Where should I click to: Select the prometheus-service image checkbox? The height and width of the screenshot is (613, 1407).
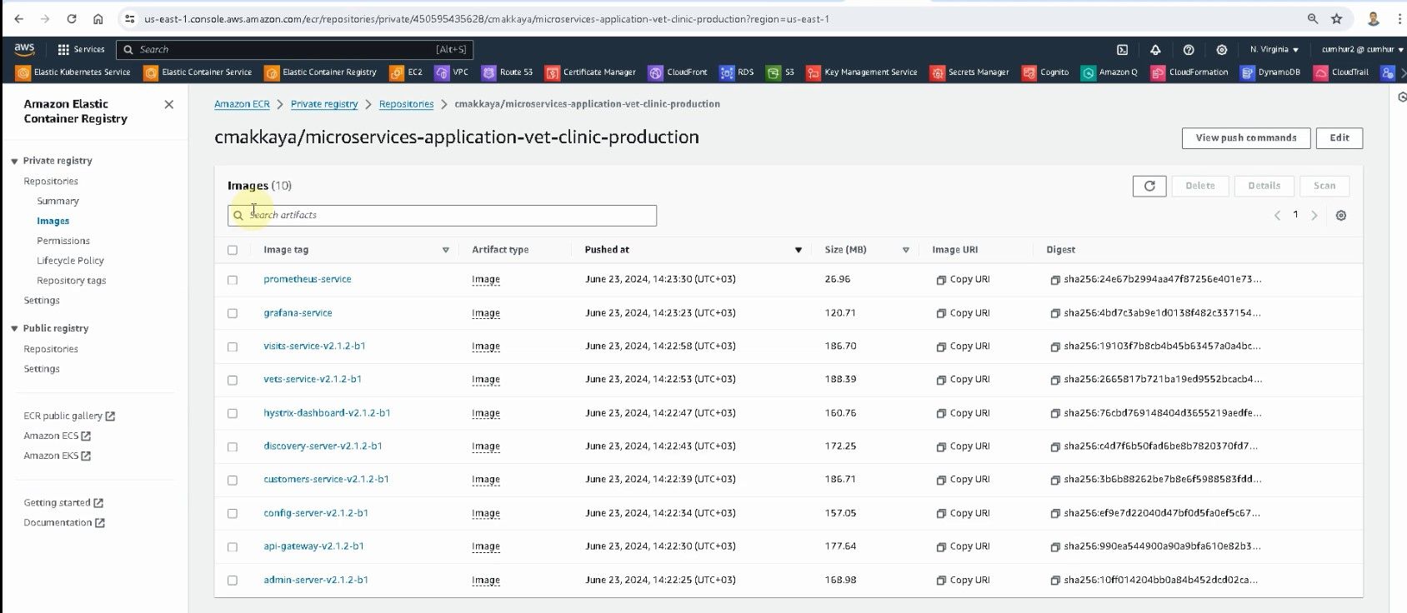click(x=233, y=280)
